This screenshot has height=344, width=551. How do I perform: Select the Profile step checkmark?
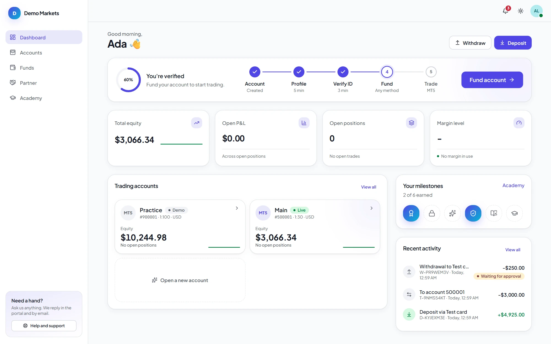coord(299,72)
